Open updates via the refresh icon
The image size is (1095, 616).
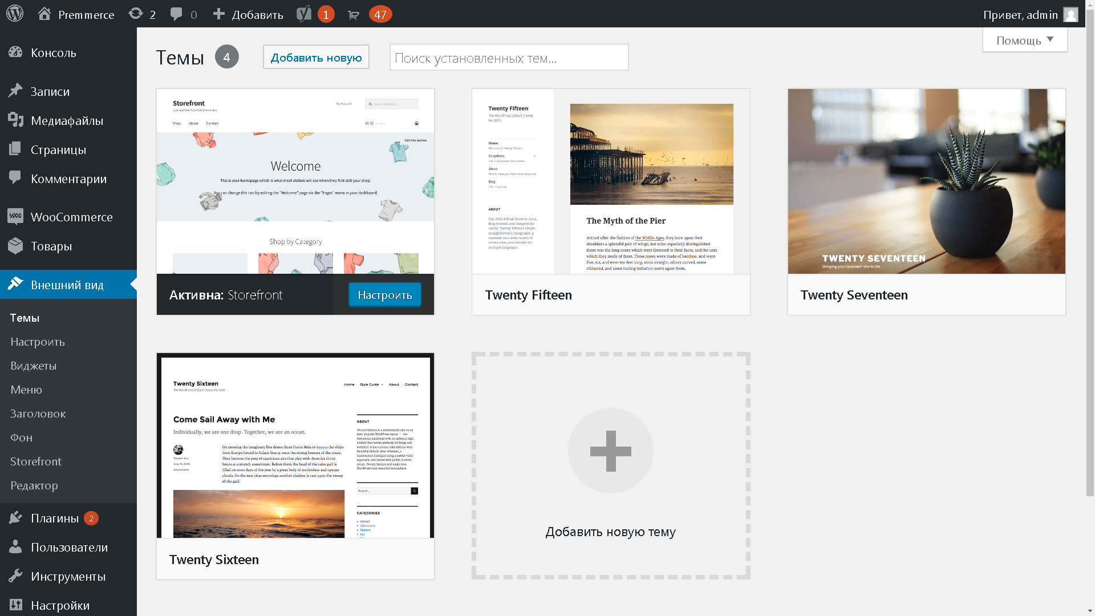point(136,14)
